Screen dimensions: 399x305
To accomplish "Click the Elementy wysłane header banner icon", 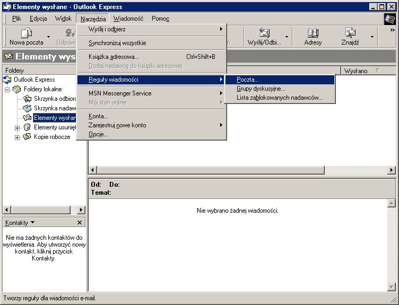I will (8, 56).
